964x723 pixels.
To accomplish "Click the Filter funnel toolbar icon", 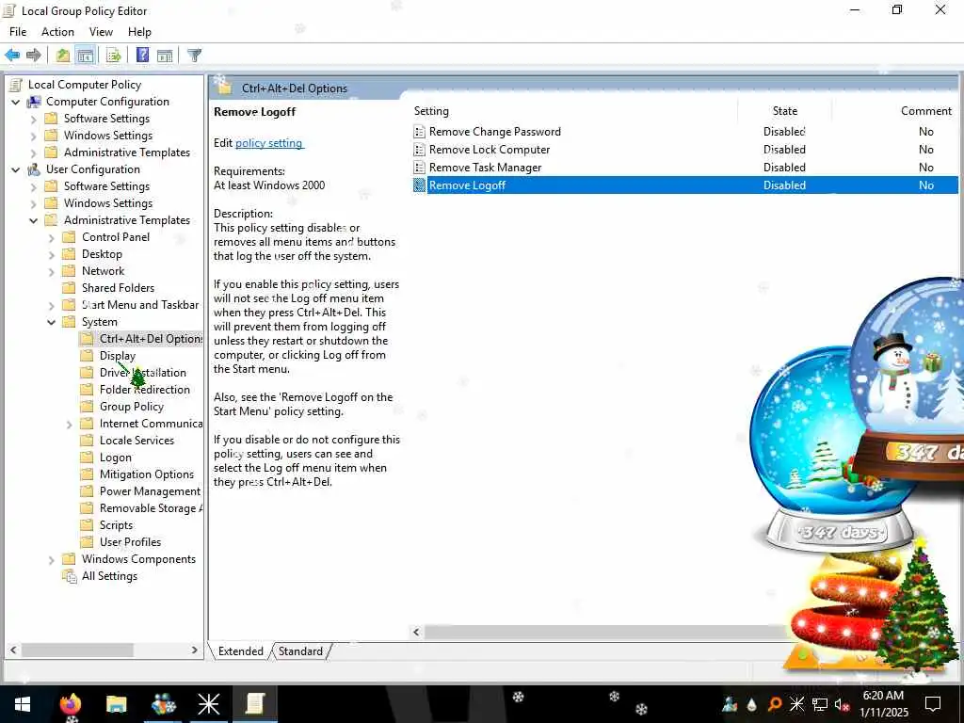I will [194, 56].
